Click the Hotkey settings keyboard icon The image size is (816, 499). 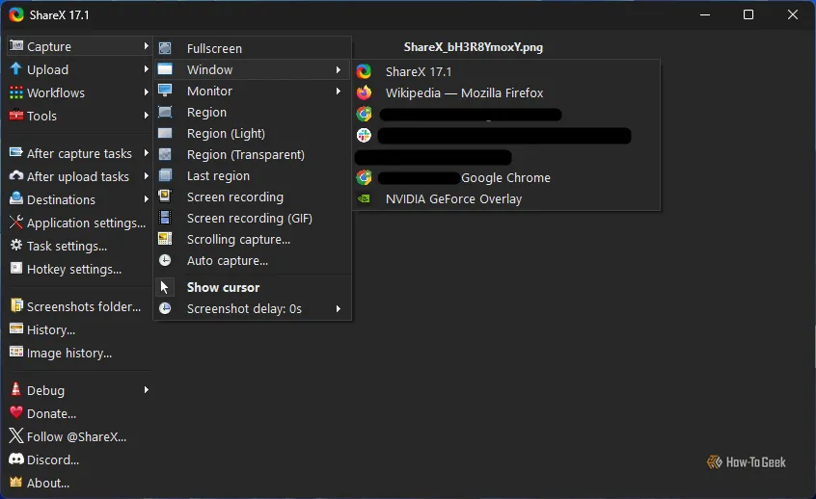click(15, 269)
